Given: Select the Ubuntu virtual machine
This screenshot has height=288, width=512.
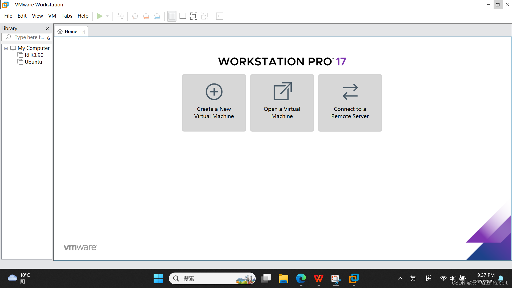Looking at the screenshot, I should (x=33, y=62).
